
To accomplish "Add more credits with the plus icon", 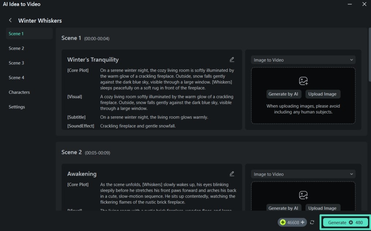I will click(x=302, y=222).
